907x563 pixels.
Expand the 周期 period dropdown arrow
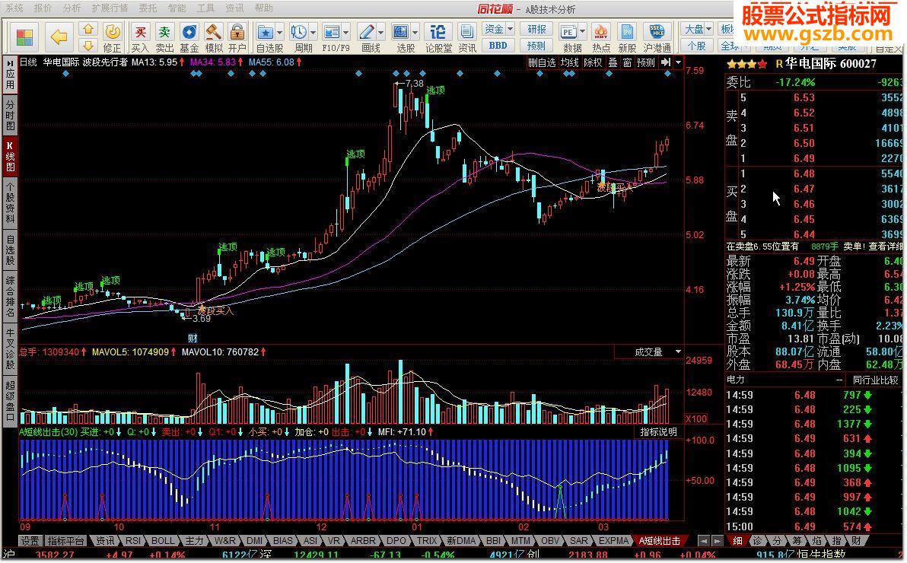click(313, 33)
